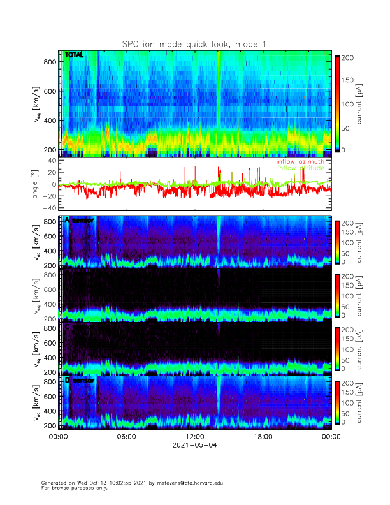Click the white vertical line in TOTAL panel
Image resolution: width=390 pixels, height=505 pixels.
tap(199, 102)
